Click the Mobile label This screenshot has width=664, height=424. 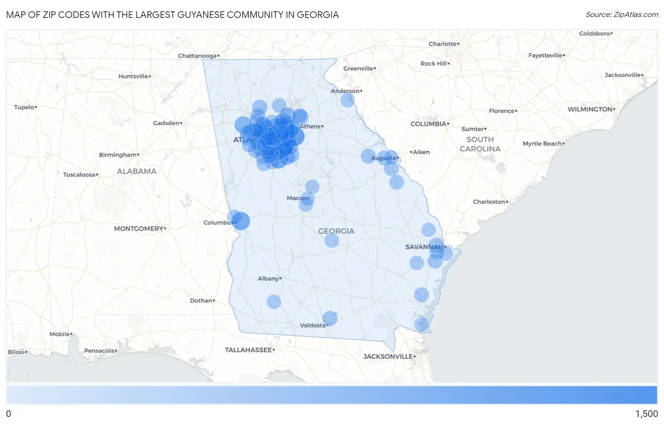[x=60, y=334]
